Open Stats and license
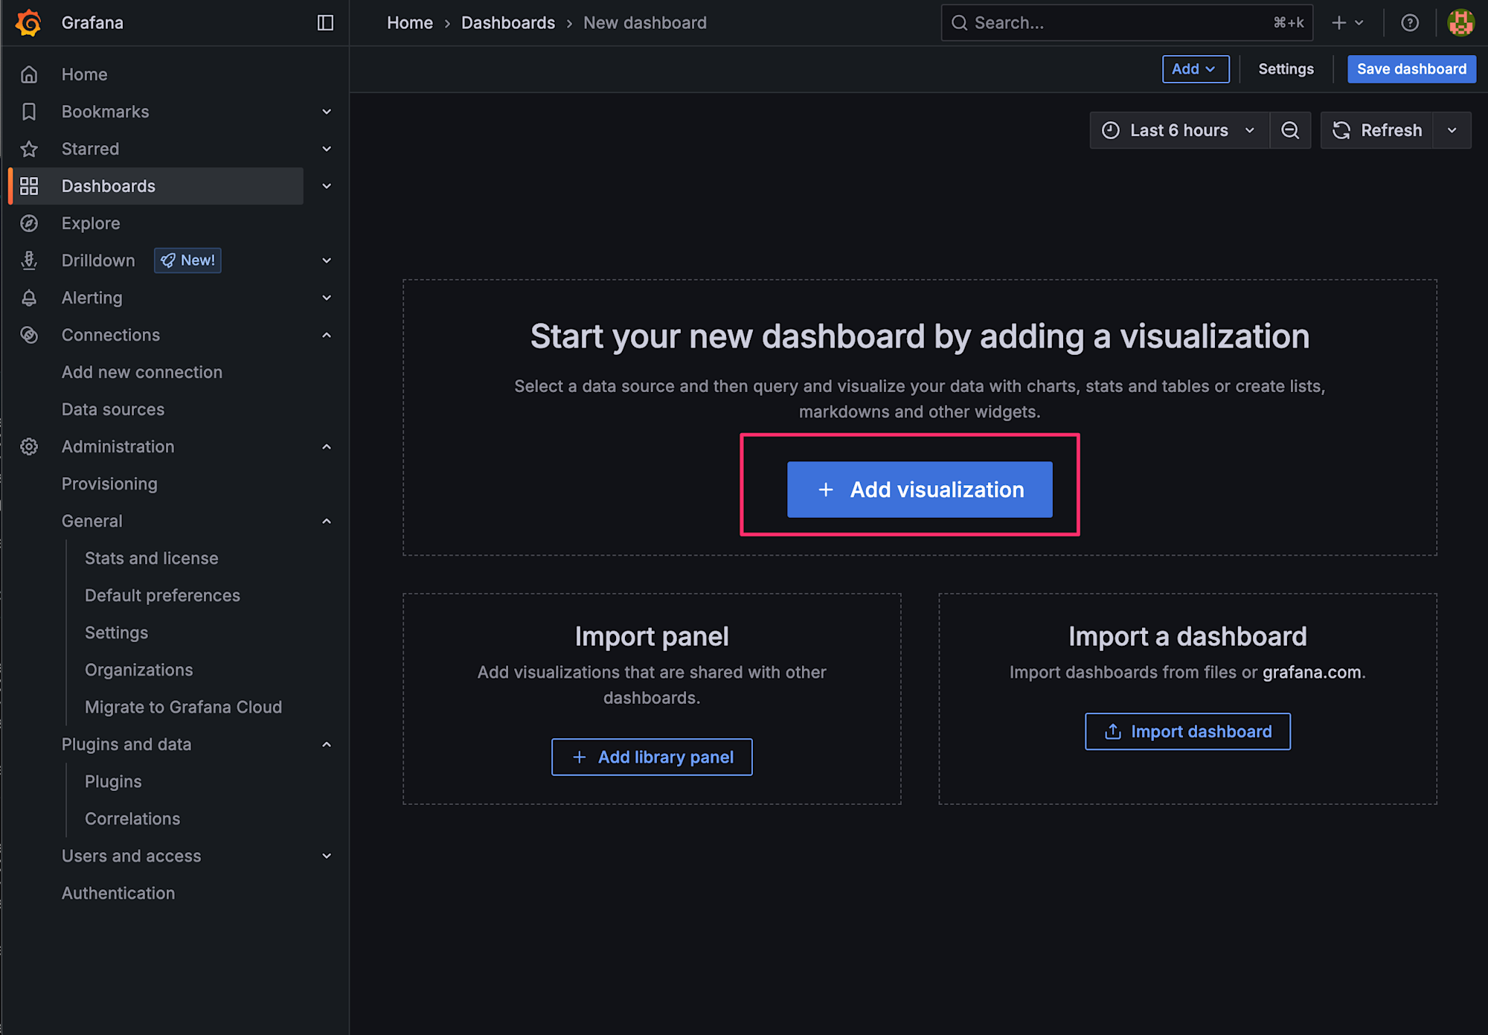The height and width of the screenshot is (1035, 1488). 152,558
